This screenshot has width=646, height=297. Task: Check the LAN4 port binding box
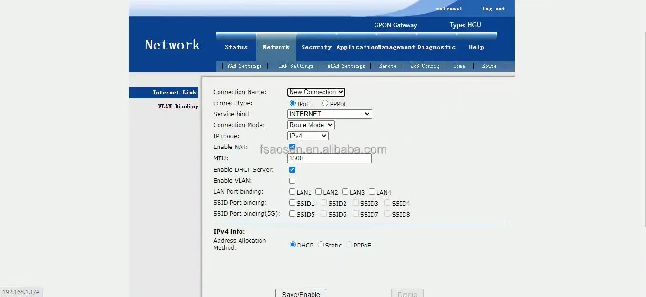tap(372, 192)
